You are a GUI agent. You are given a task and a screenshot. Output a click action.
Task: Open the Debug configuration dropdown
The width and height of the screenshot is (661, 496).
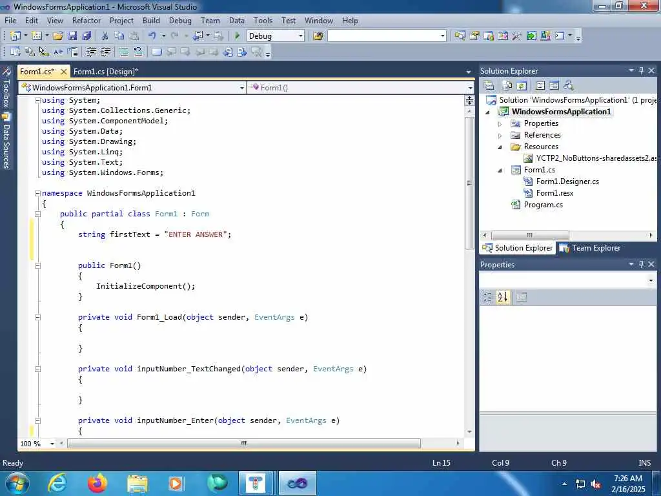301,36
